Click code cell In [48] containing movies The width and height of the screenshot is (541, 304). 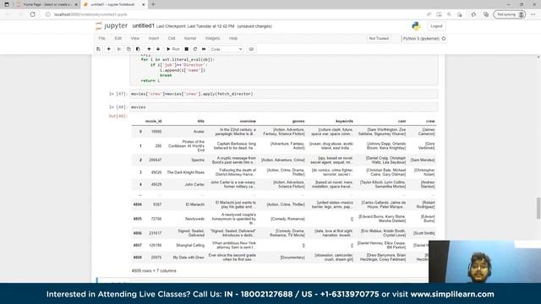point(284,107)
